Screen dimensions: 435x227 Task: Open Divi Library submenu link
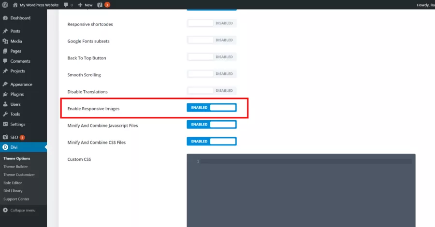point(13,191)
